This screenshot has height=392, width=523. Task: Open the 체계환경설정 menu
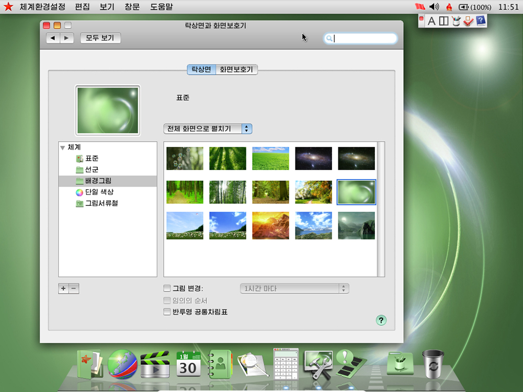(42, 7)
